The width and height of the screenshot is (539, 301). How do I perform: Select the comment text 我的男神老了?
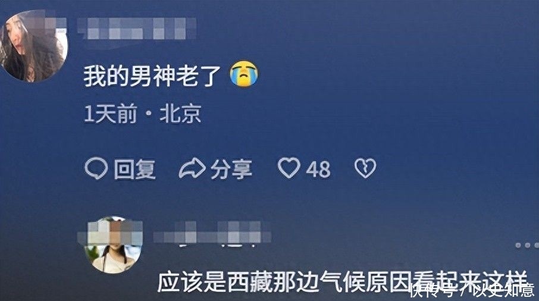[x=152, y=76]
